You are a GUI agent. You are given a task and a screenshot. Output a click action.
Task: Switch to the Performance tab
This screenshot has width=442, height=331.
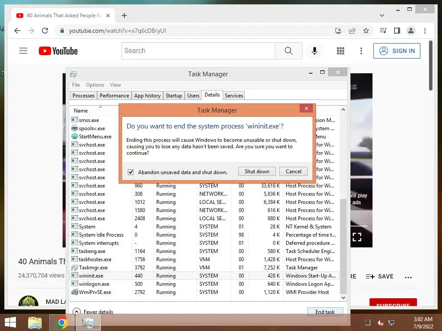tap(114, 95)
